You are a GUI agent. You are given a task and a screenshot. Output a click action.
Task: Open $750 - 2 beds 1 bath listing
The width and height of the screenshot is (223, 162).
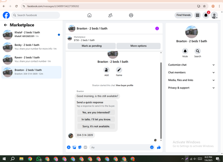tap(114, 39)
